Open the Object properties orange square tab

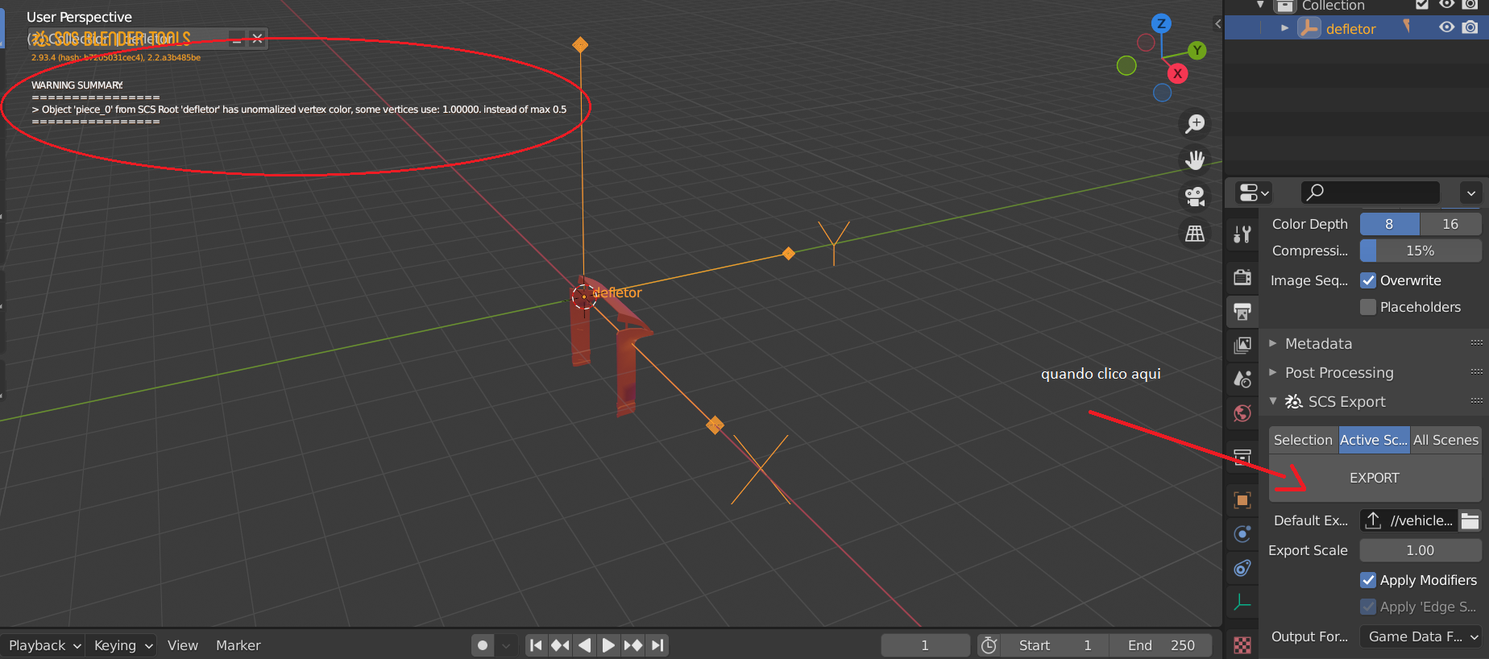pos(1242,500)
